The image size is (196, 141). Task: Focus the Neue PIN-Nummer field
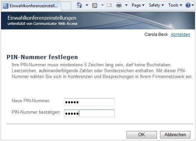pyautogui.click(x=89, y=102)
